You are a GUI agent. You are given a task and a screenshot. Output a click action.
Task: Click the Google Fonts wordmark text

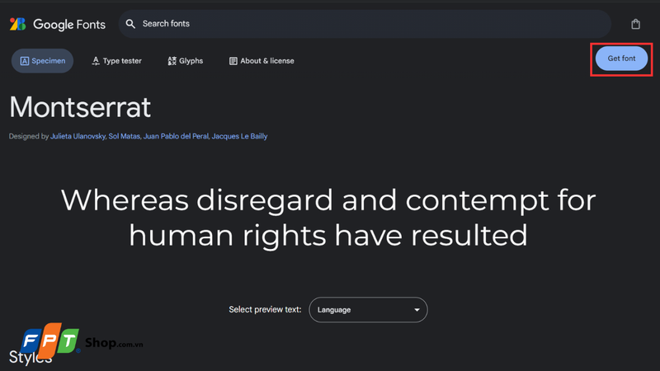69,25
